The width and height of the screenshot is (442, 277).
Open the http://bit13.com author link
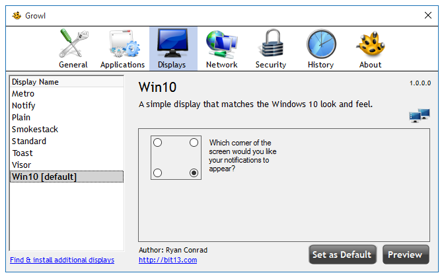(x=168, y=260)
